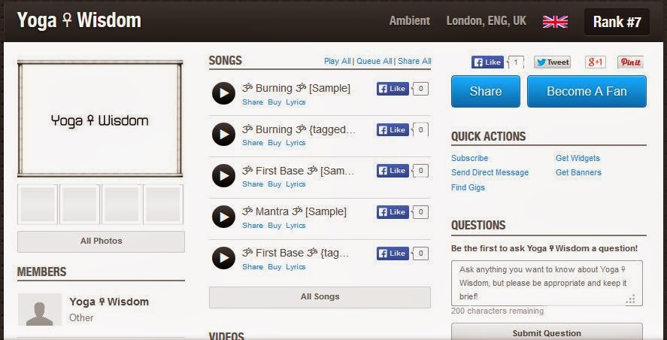View lyrics for Mantra [Sample]
The width and height of the screenshot is (667, 340).
pos(296,226)
